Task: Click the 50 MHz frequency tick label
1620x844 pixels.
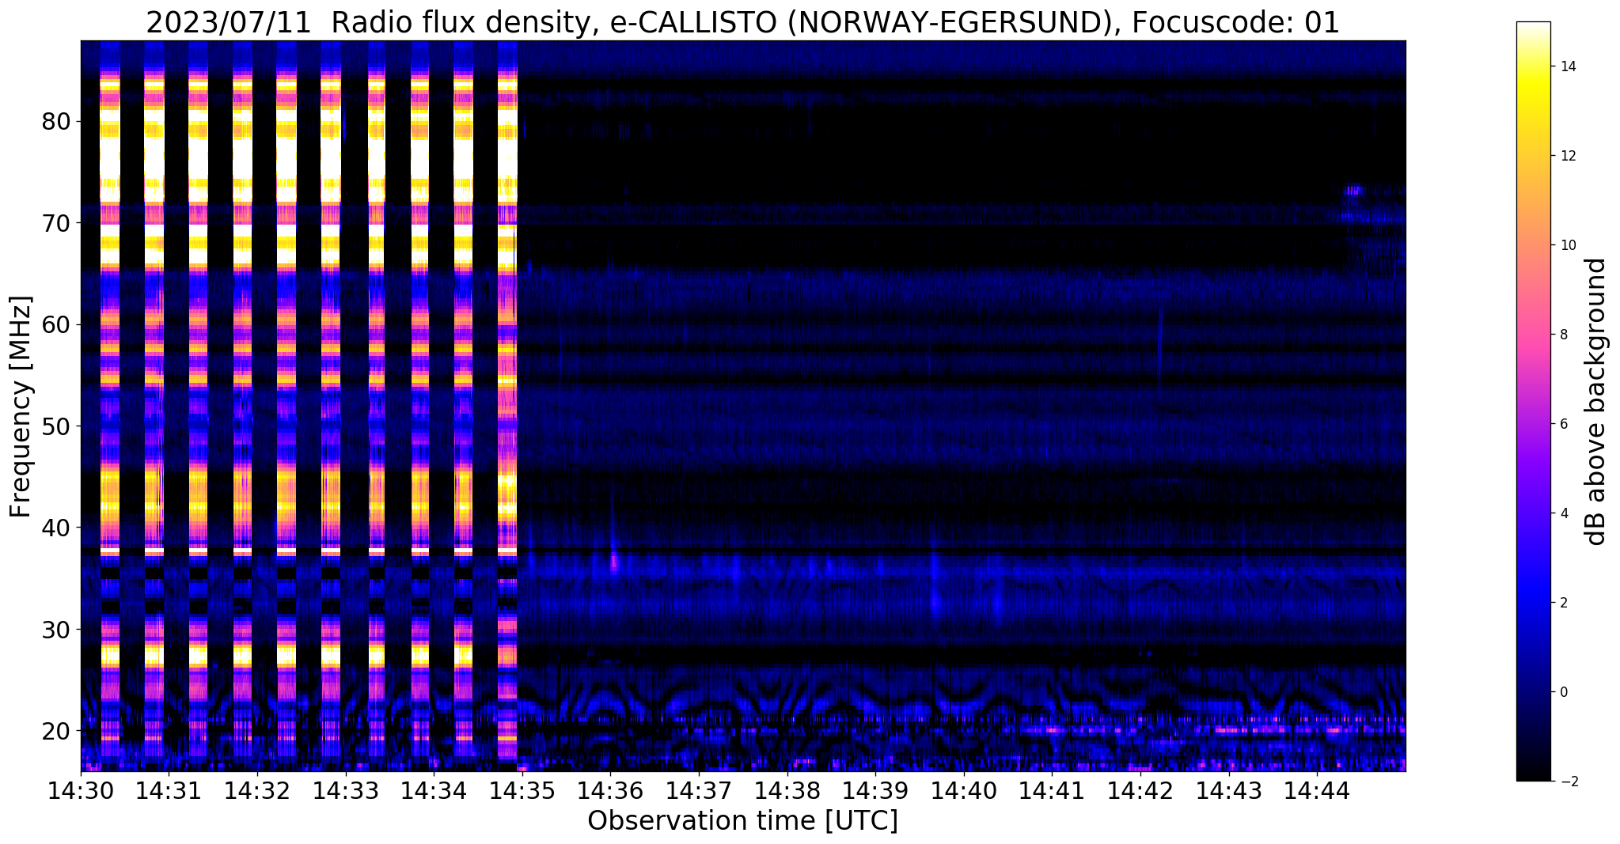Action: pos(57,426)
